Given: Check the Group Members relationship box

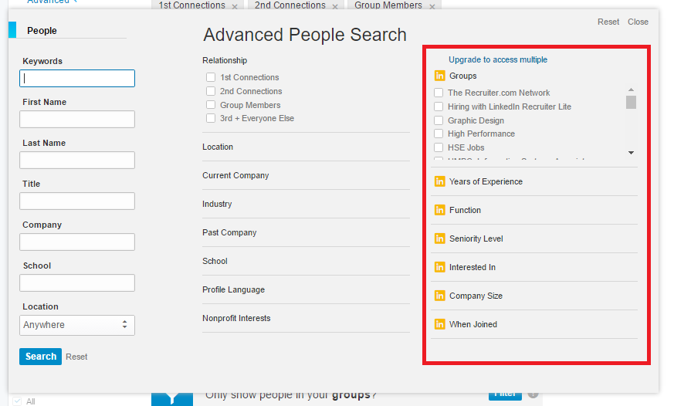Looking at the screenshot, I should pyautogui.click(x=211, y=105).
